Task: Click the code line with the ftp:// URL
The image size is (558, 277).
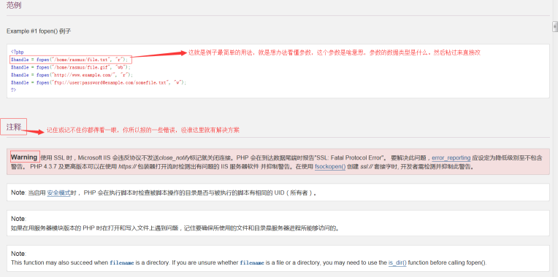Action: pyautogui.click(x=98, y=82)
